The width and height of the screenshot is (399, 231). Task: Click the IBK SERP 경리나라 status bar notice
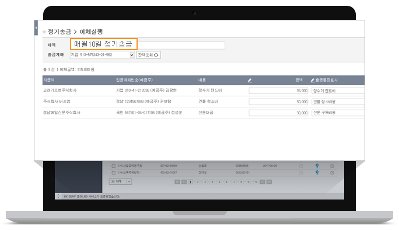click(x=92, y=197)
